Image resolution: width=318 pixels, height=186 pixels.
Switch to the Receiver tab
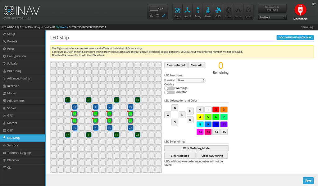(x=22, y=86)
